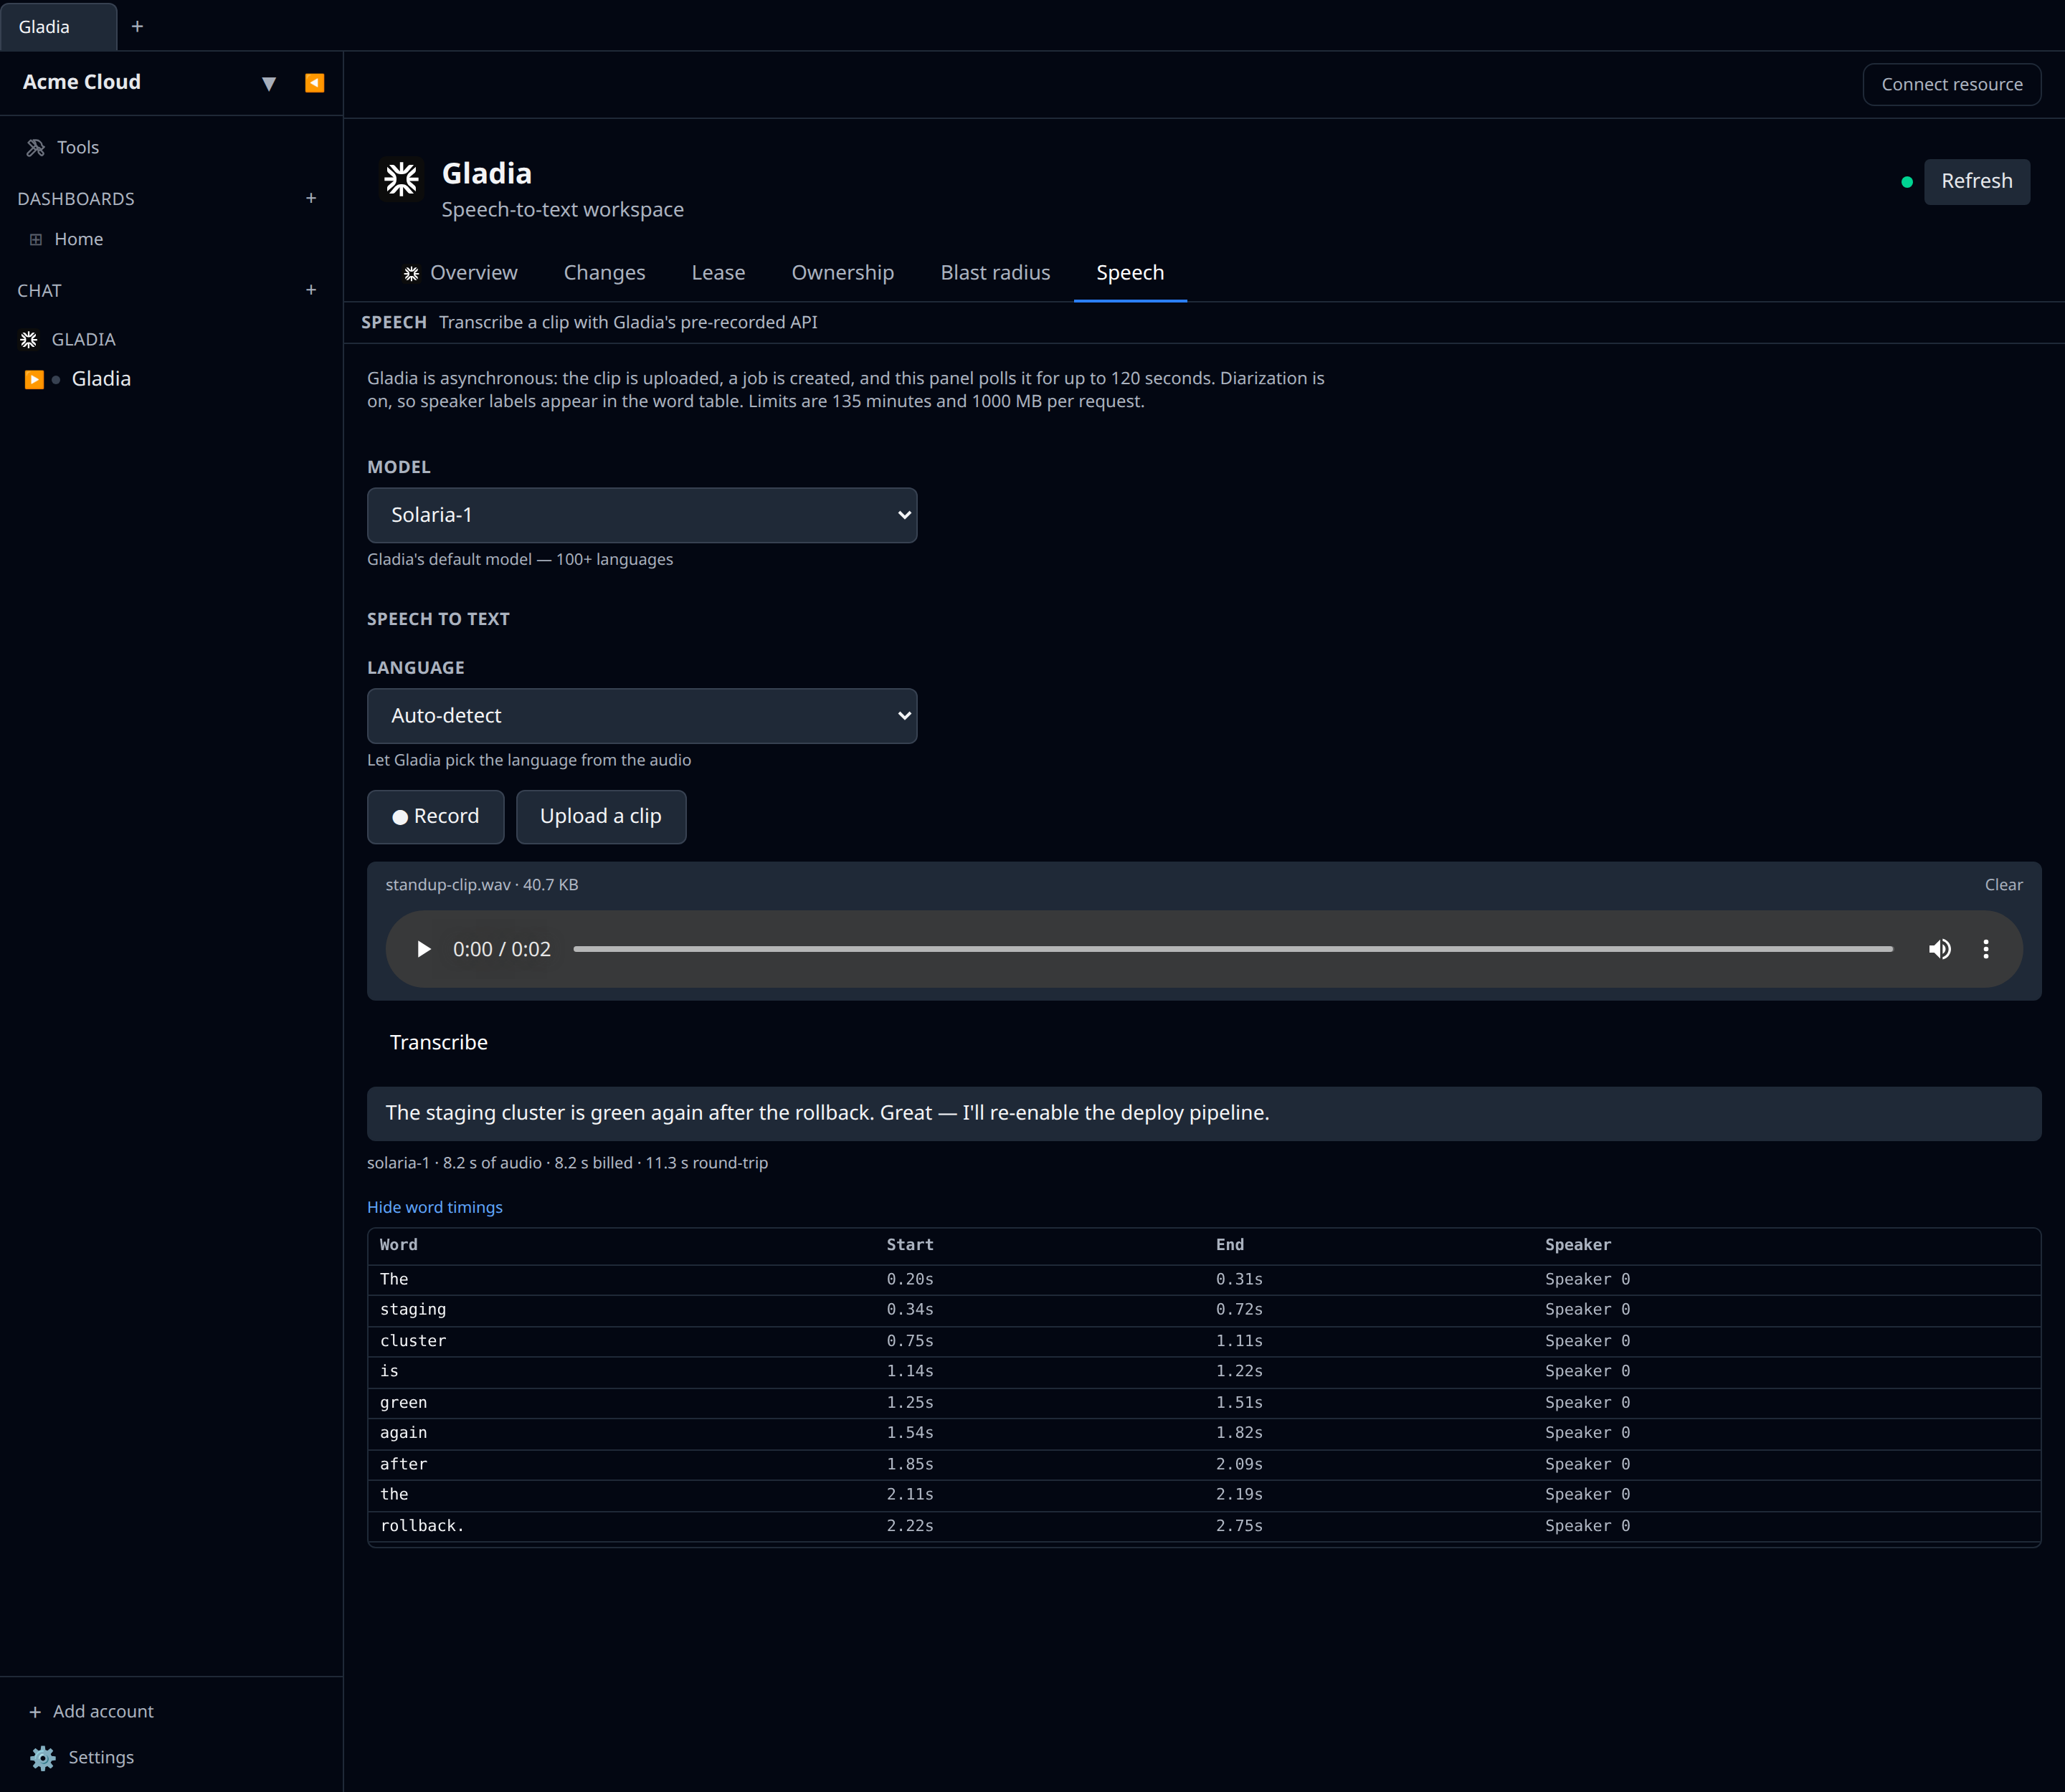Click the Gladia starburst logo in the header

pyautogui.click(x=402, y=180)
